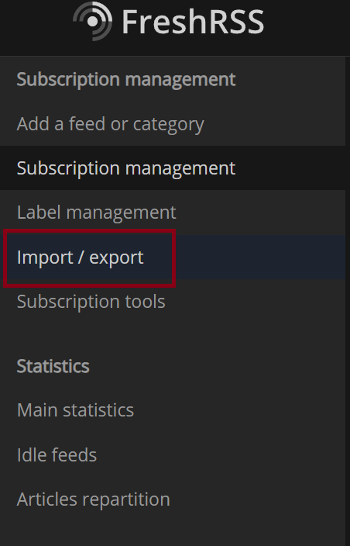
Task: Click the word export in Import / export
Action: (116, 257)
